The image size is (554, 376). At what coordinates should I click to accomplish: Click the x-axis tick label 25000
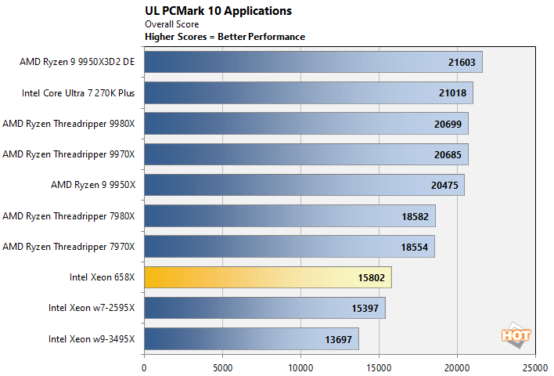click(535, 368)
